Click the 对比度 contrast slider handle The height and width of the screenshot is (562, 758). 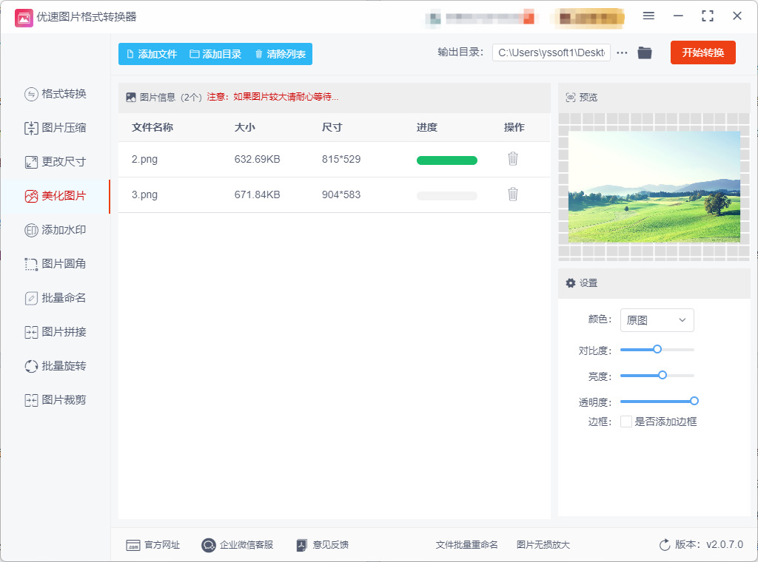(x=657, y=349)
